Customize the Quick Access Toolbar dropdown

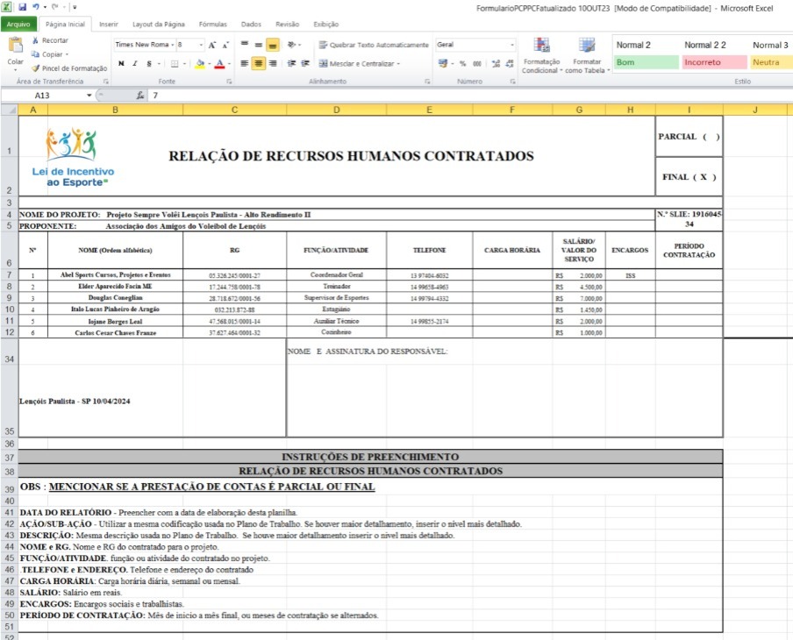[x=75, y=7]
